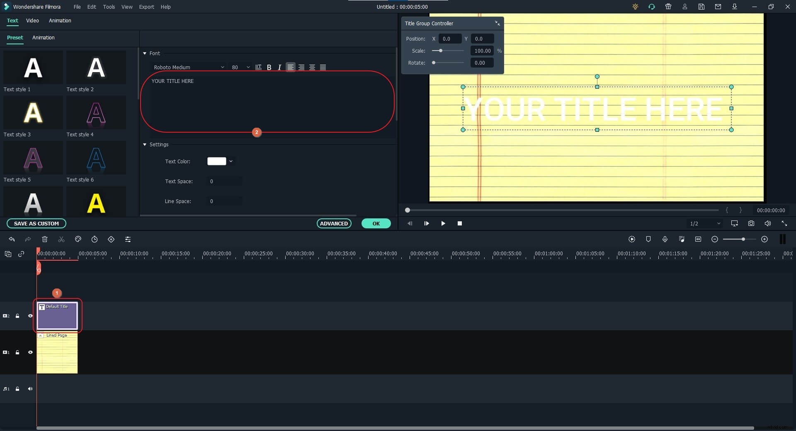Open the Color Palette tool
Image resolution: width=796 pixels, height=431 pixels.
pyautogui.click(x=78, y=239)
